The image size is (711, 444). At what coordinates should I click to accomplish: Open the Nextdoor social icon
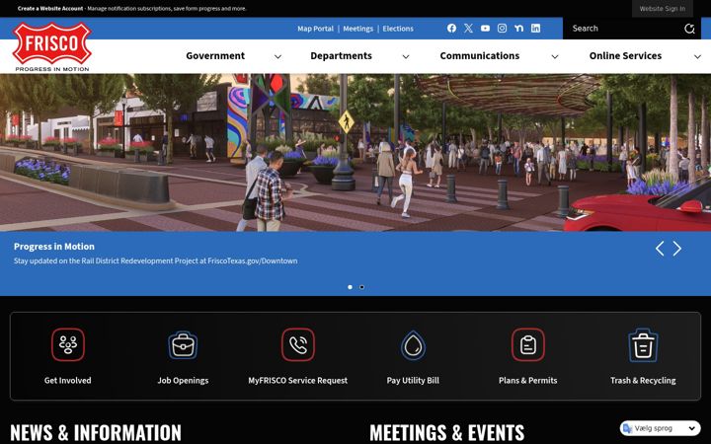518,28
